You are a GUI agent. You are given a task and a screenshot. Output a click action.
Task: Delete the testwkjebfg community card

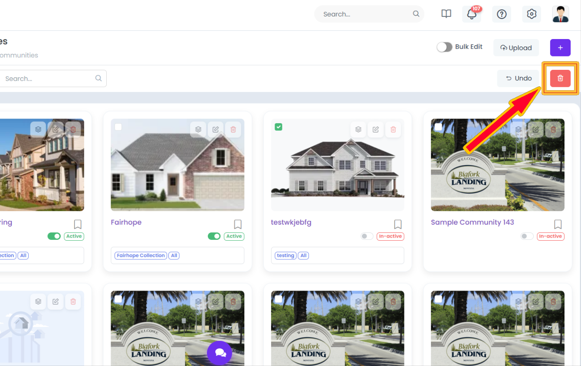pyautogui.click(x=393, y=129)
